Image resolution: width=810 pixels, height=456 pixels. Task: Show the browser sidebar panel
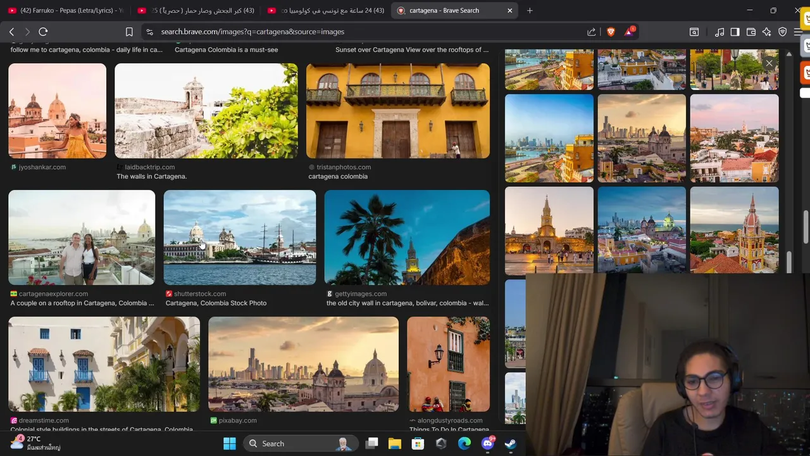coord(735,32)
